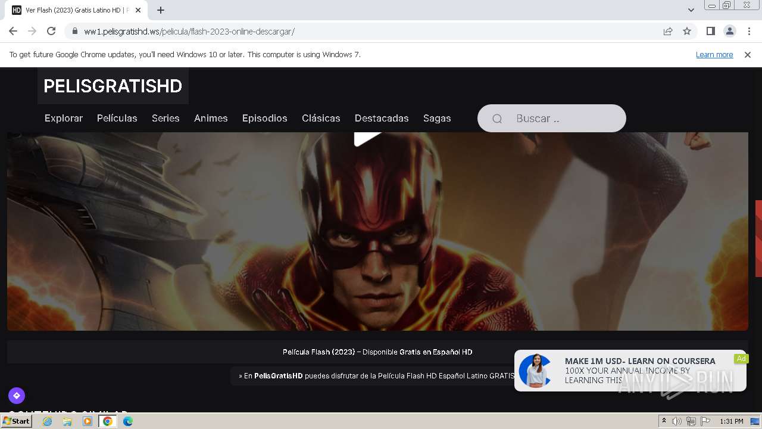Select the Ver Flash (2023) tab
Image resolution: width=762 pixels, height=429 pixels.
77,10
